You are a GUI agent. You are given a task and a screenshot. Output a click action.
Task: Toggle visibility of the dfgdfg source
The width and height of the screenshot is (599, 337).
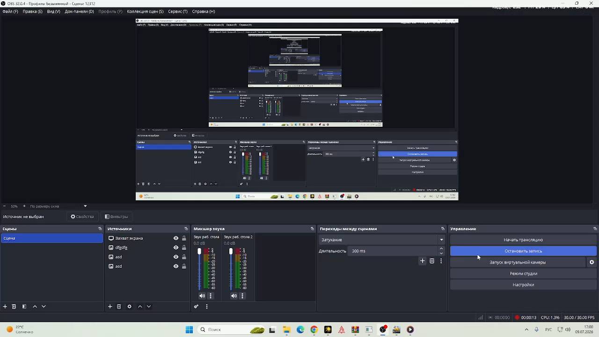click(x=176, y=248)
